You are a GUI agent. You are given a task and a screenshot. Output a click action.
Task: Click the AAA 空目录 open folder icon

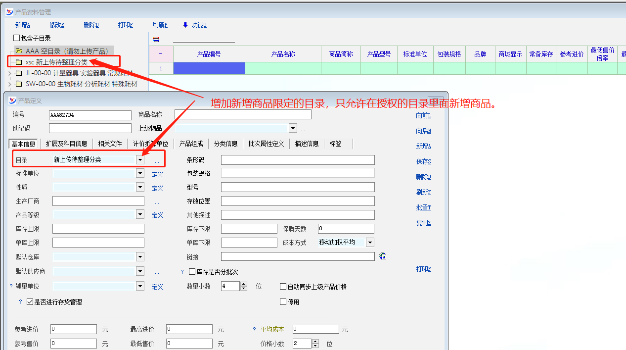point(19,51)
